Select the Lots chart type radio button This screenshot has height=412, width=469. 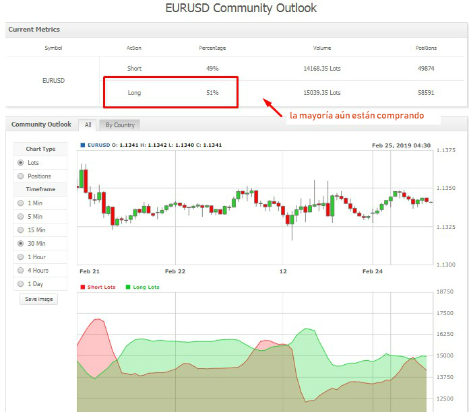coord(21,162)
